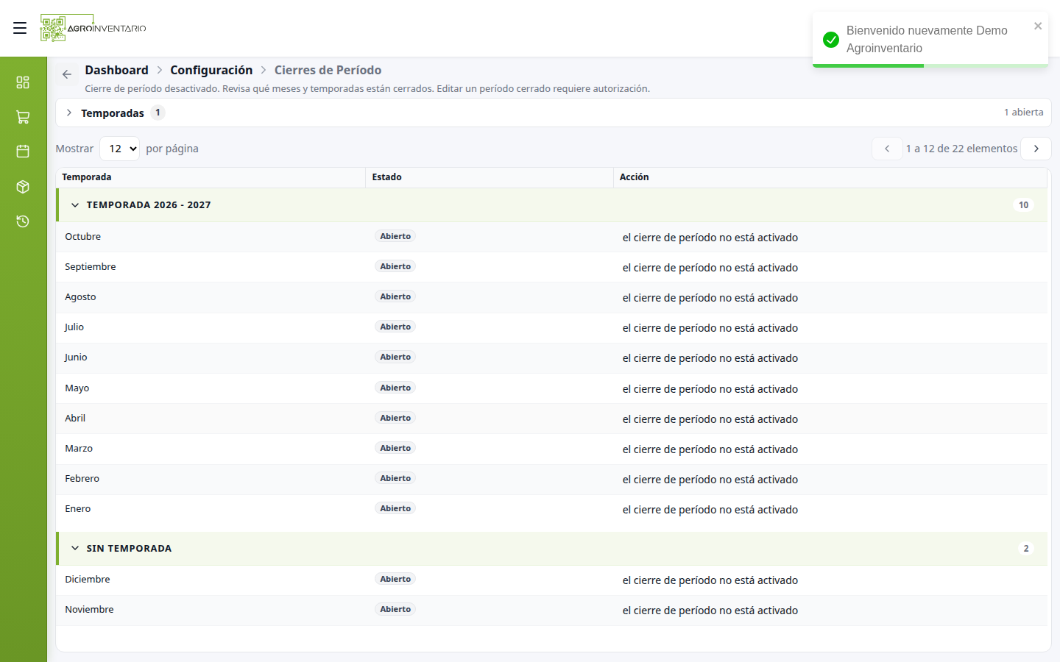Screen dimensions: 1060x662
Task: Click the Agroinventario logo
Action: (93, 28)
